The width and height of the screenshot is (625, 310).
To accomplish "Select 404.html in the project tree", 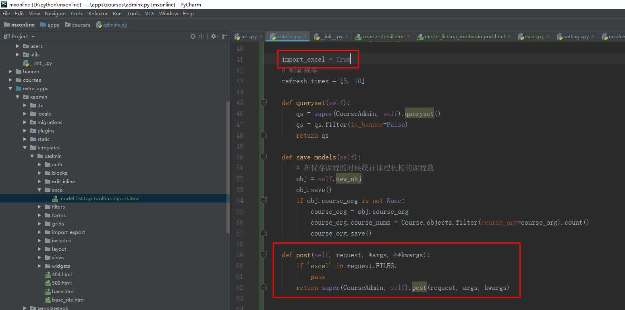I will [x=58, y=274].
